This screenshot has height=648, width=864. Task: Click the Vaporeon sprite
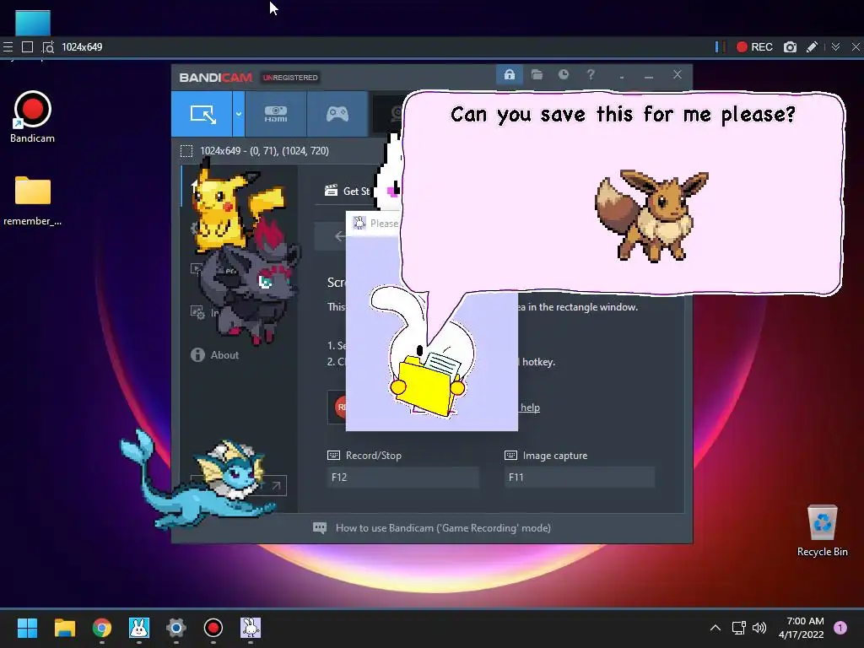[198, 480]
